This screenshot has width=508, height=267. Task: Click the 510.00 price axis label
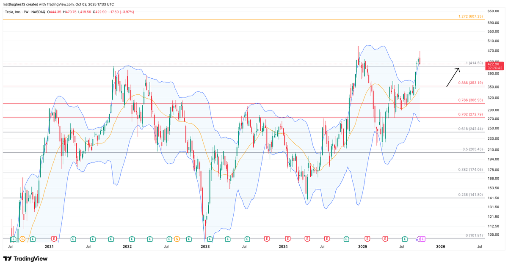[493, 41]
